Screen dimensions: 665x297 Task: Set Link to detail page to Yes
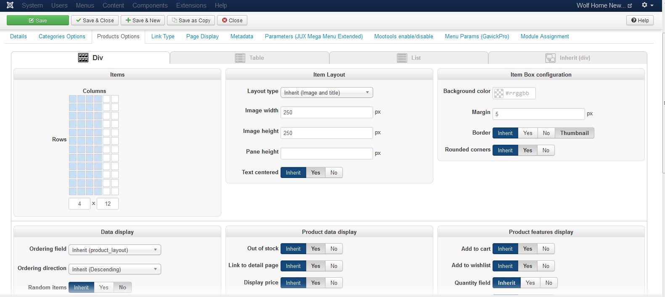[315, 266]
